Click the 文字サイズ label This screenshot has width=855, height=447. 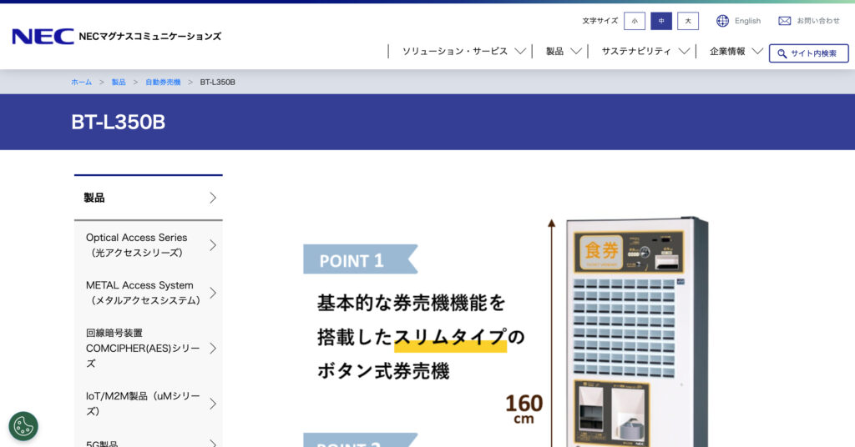pyautogui.click(x=600, y=21)
